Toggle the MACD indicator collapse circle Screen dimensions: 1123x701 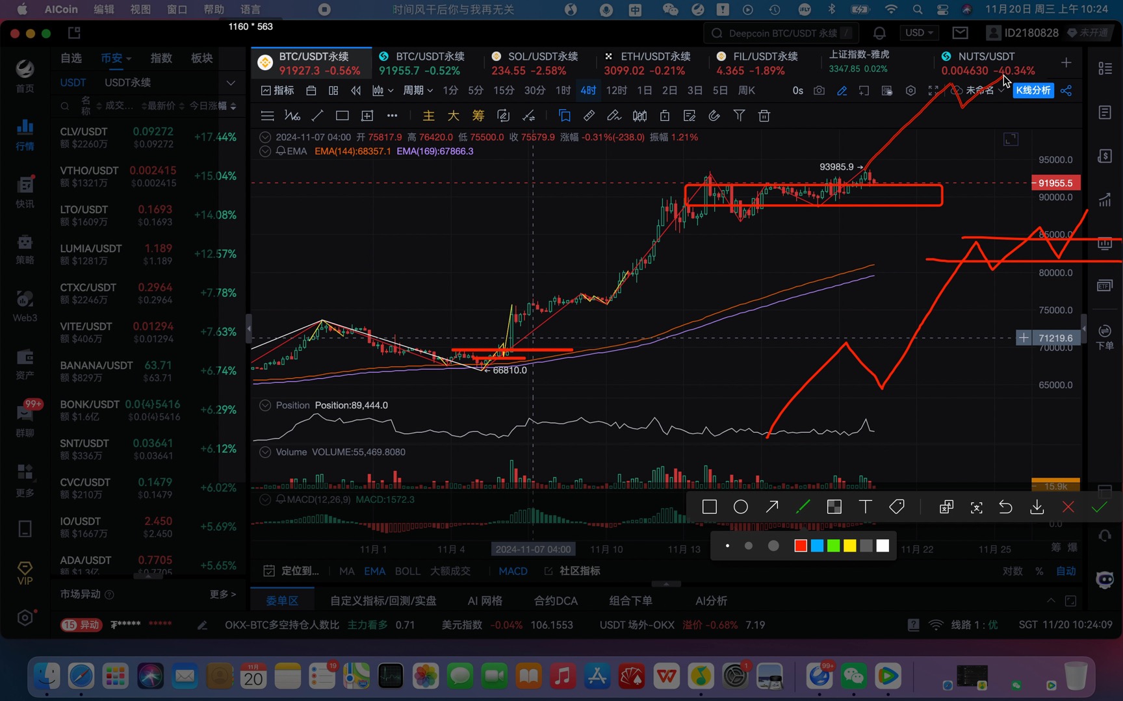pyautogui.click(x=265, y=499)
